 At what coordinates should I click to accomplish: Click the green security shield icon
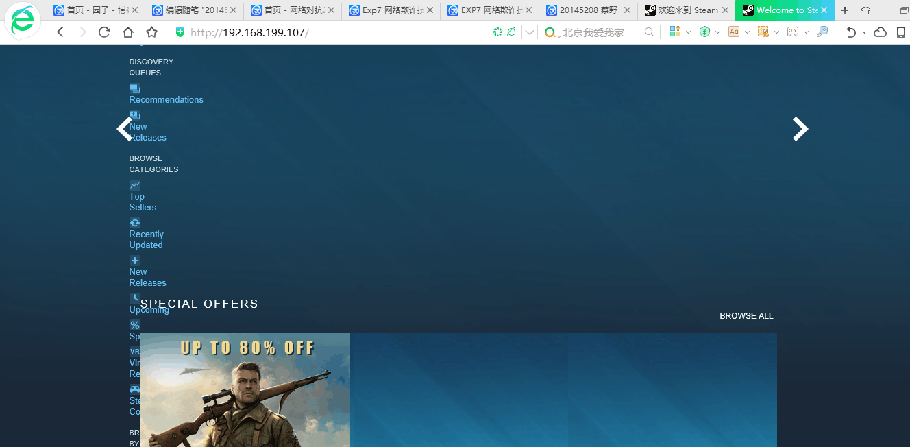180,32
